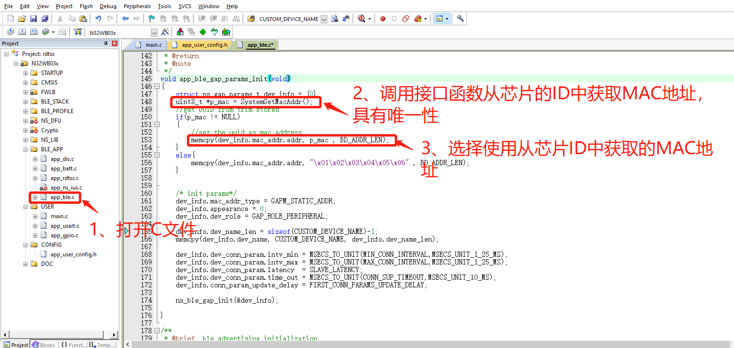Click the Manage Project Items icon

pyautogui.click(x=180, y=32)
